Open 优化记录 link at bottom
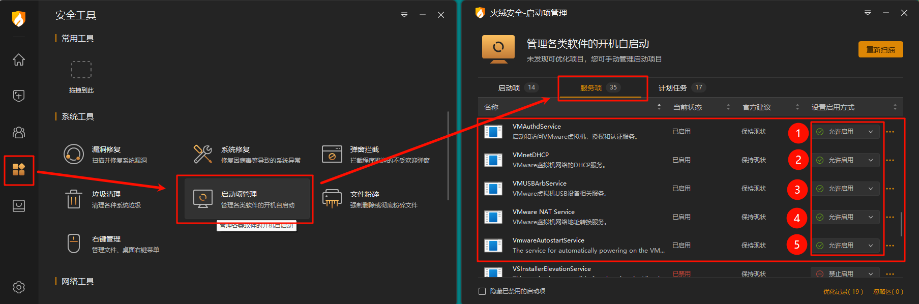919x304 pixels. [x=843, y=292]
